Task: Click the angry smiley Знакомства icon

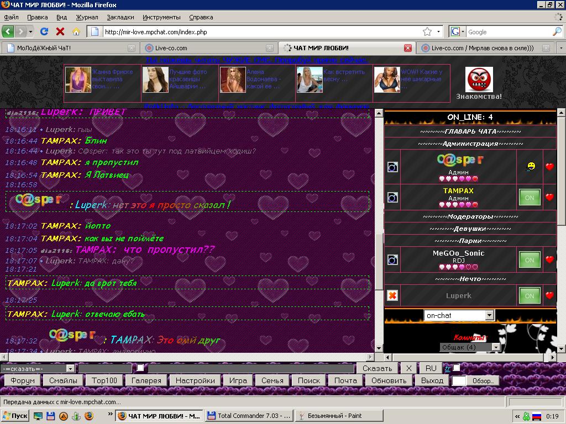Action: coord(479,80)
